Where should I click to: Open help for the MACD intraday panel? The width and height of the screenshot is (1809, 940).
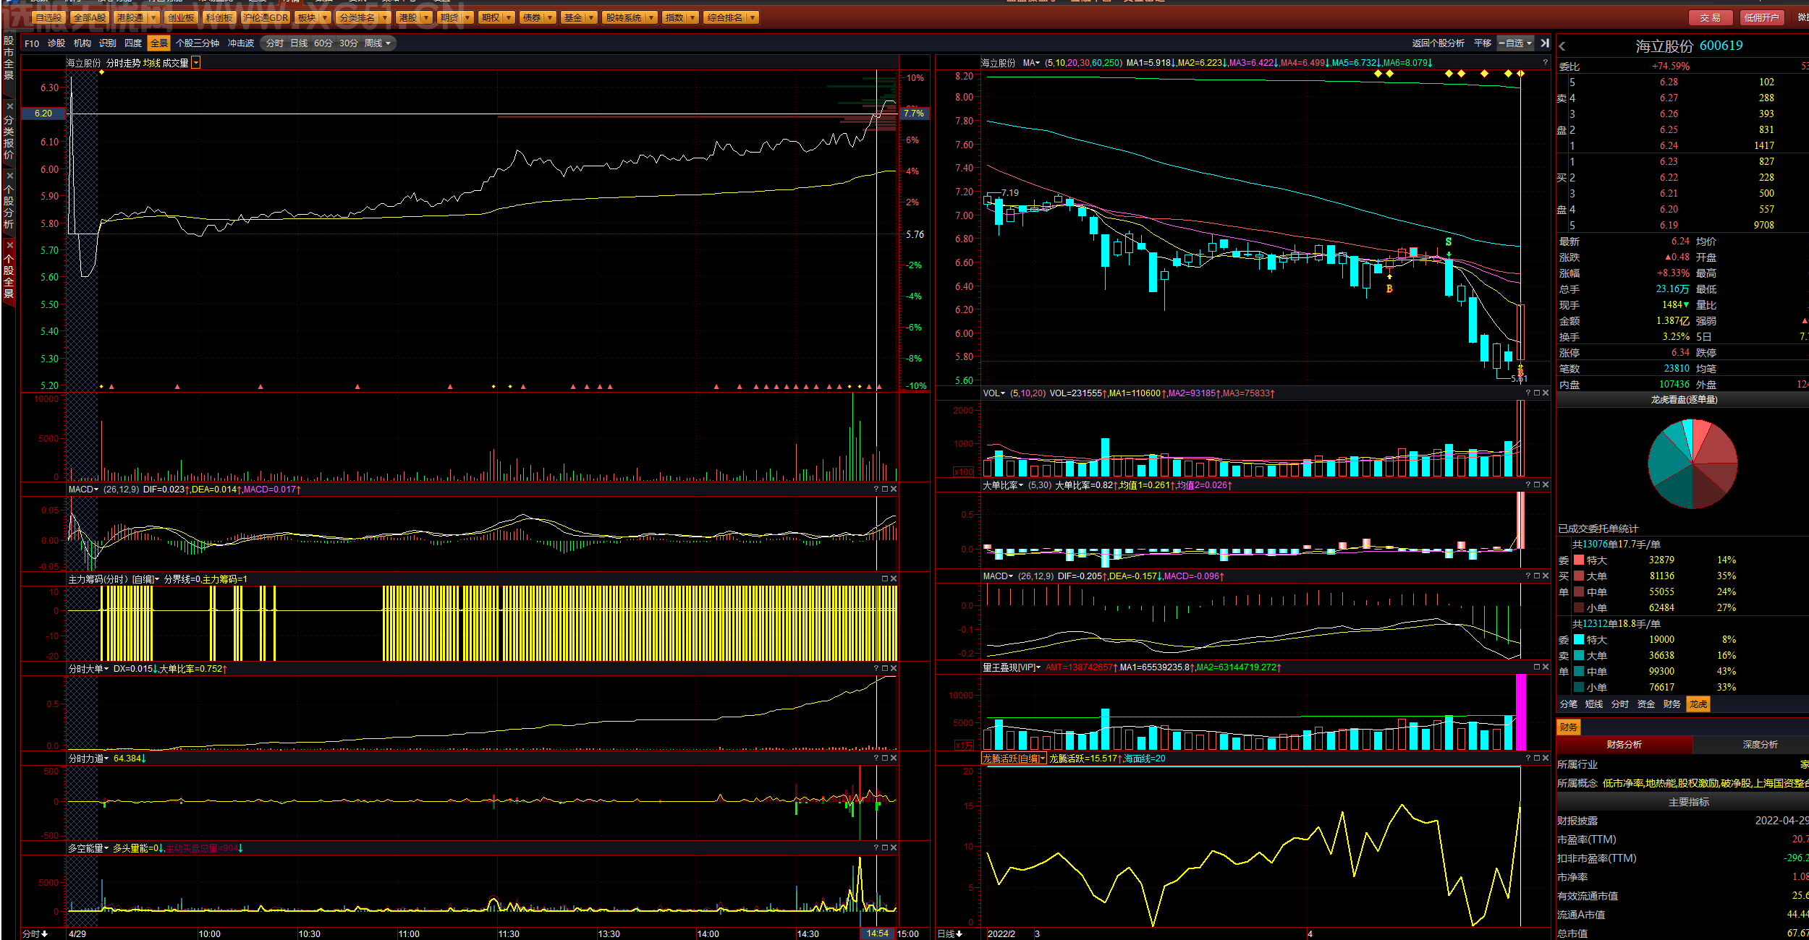coord(876,490)
